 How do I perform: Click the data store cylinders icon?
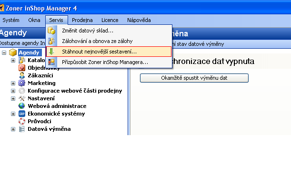pos(51,31)
